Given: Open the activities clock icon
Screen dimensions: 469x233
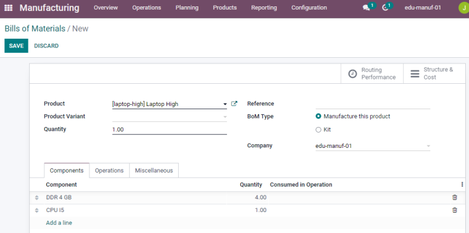Looking at the screenshot, I should point(385,8).
